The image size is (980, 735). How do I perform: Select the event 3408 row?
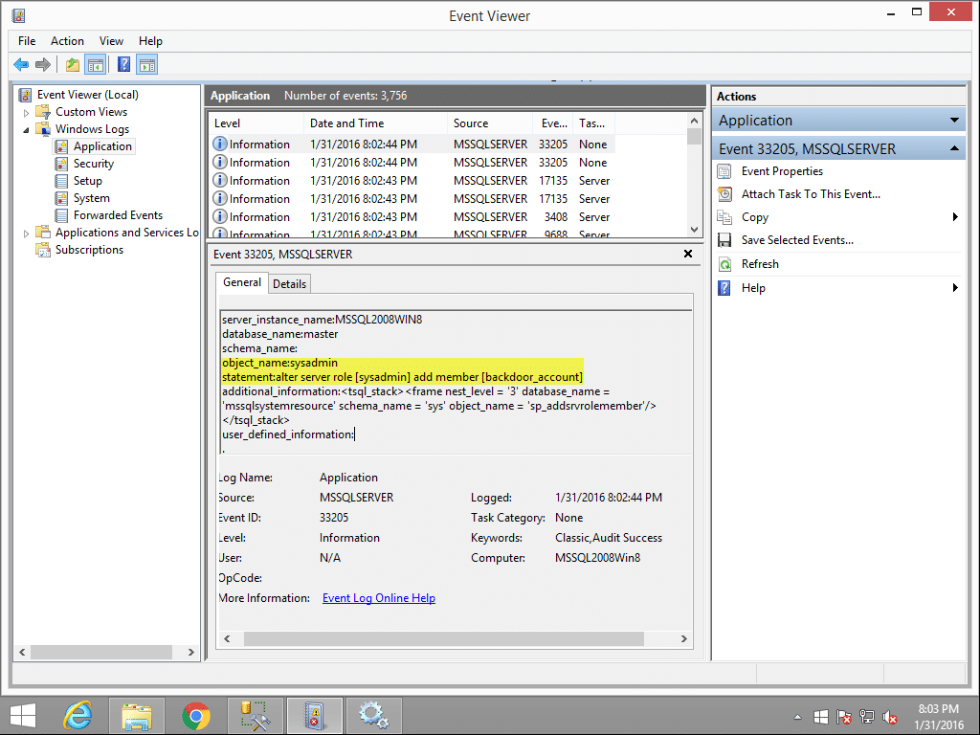[x=412, y=217]
